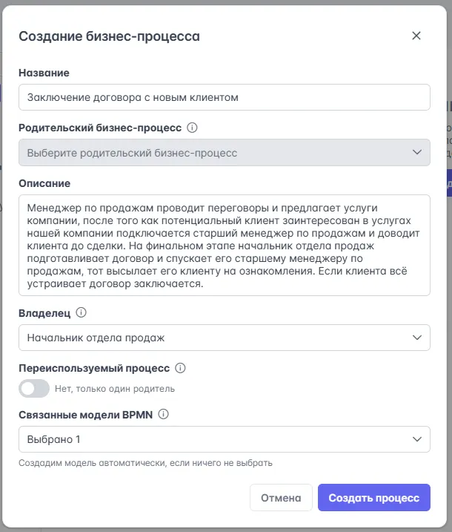Click info icon beside Связанные модели BPMN

(x=164, y=415)
